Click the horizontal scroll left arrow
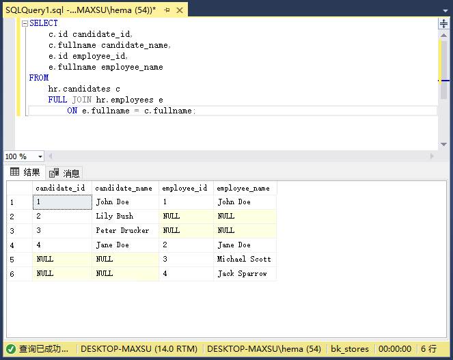Viewport: 453px width, 360px height. [51, 156]
